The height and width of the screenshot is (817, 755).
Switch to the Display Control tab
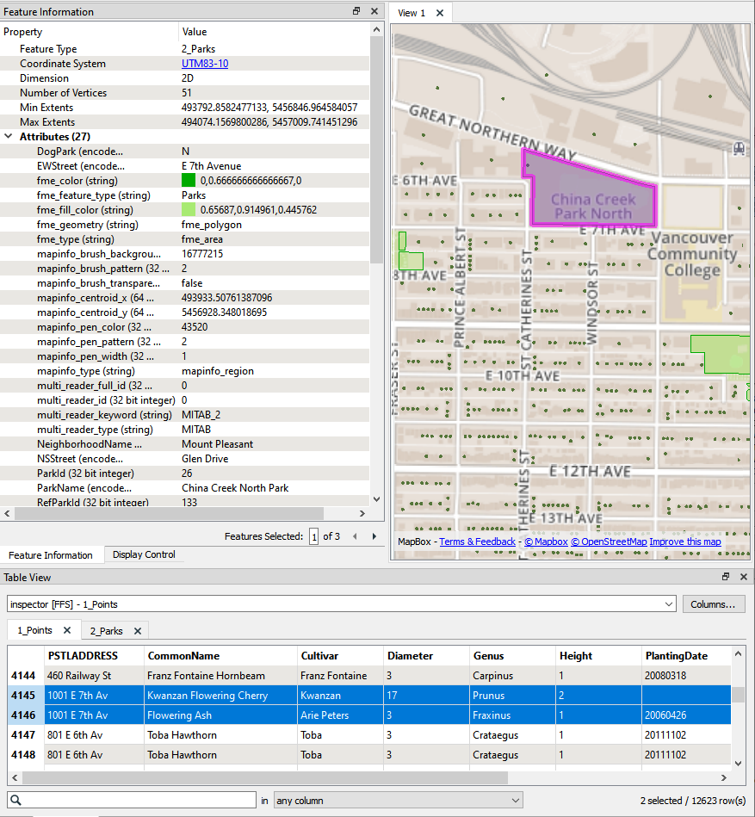pyautogui.click(x=144, y=554)
